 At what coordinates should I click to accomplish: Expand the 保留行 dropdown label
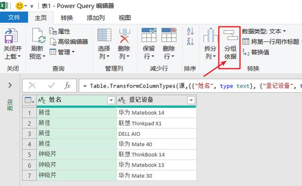click(x=149, y=57)
